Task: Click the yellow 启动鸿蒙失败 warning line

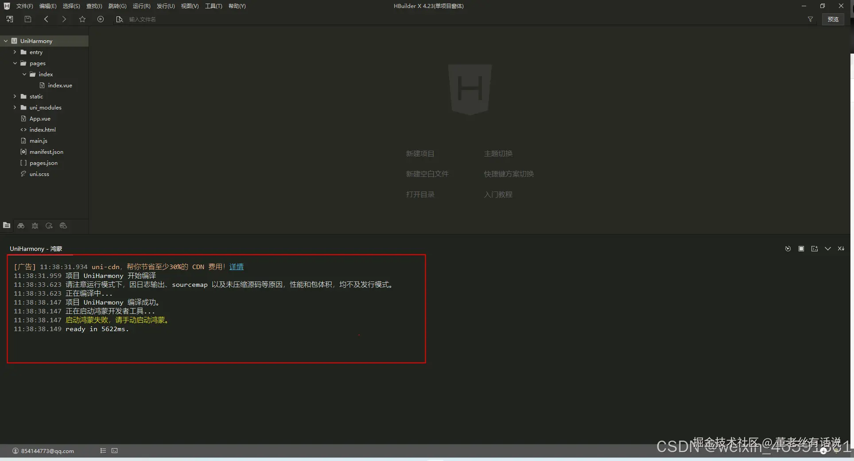Action: click(x=117, y=320)
